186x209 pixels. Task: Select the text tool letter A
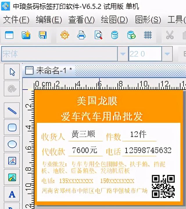12,194
